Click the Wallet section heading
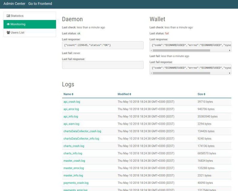 point(157,19)
